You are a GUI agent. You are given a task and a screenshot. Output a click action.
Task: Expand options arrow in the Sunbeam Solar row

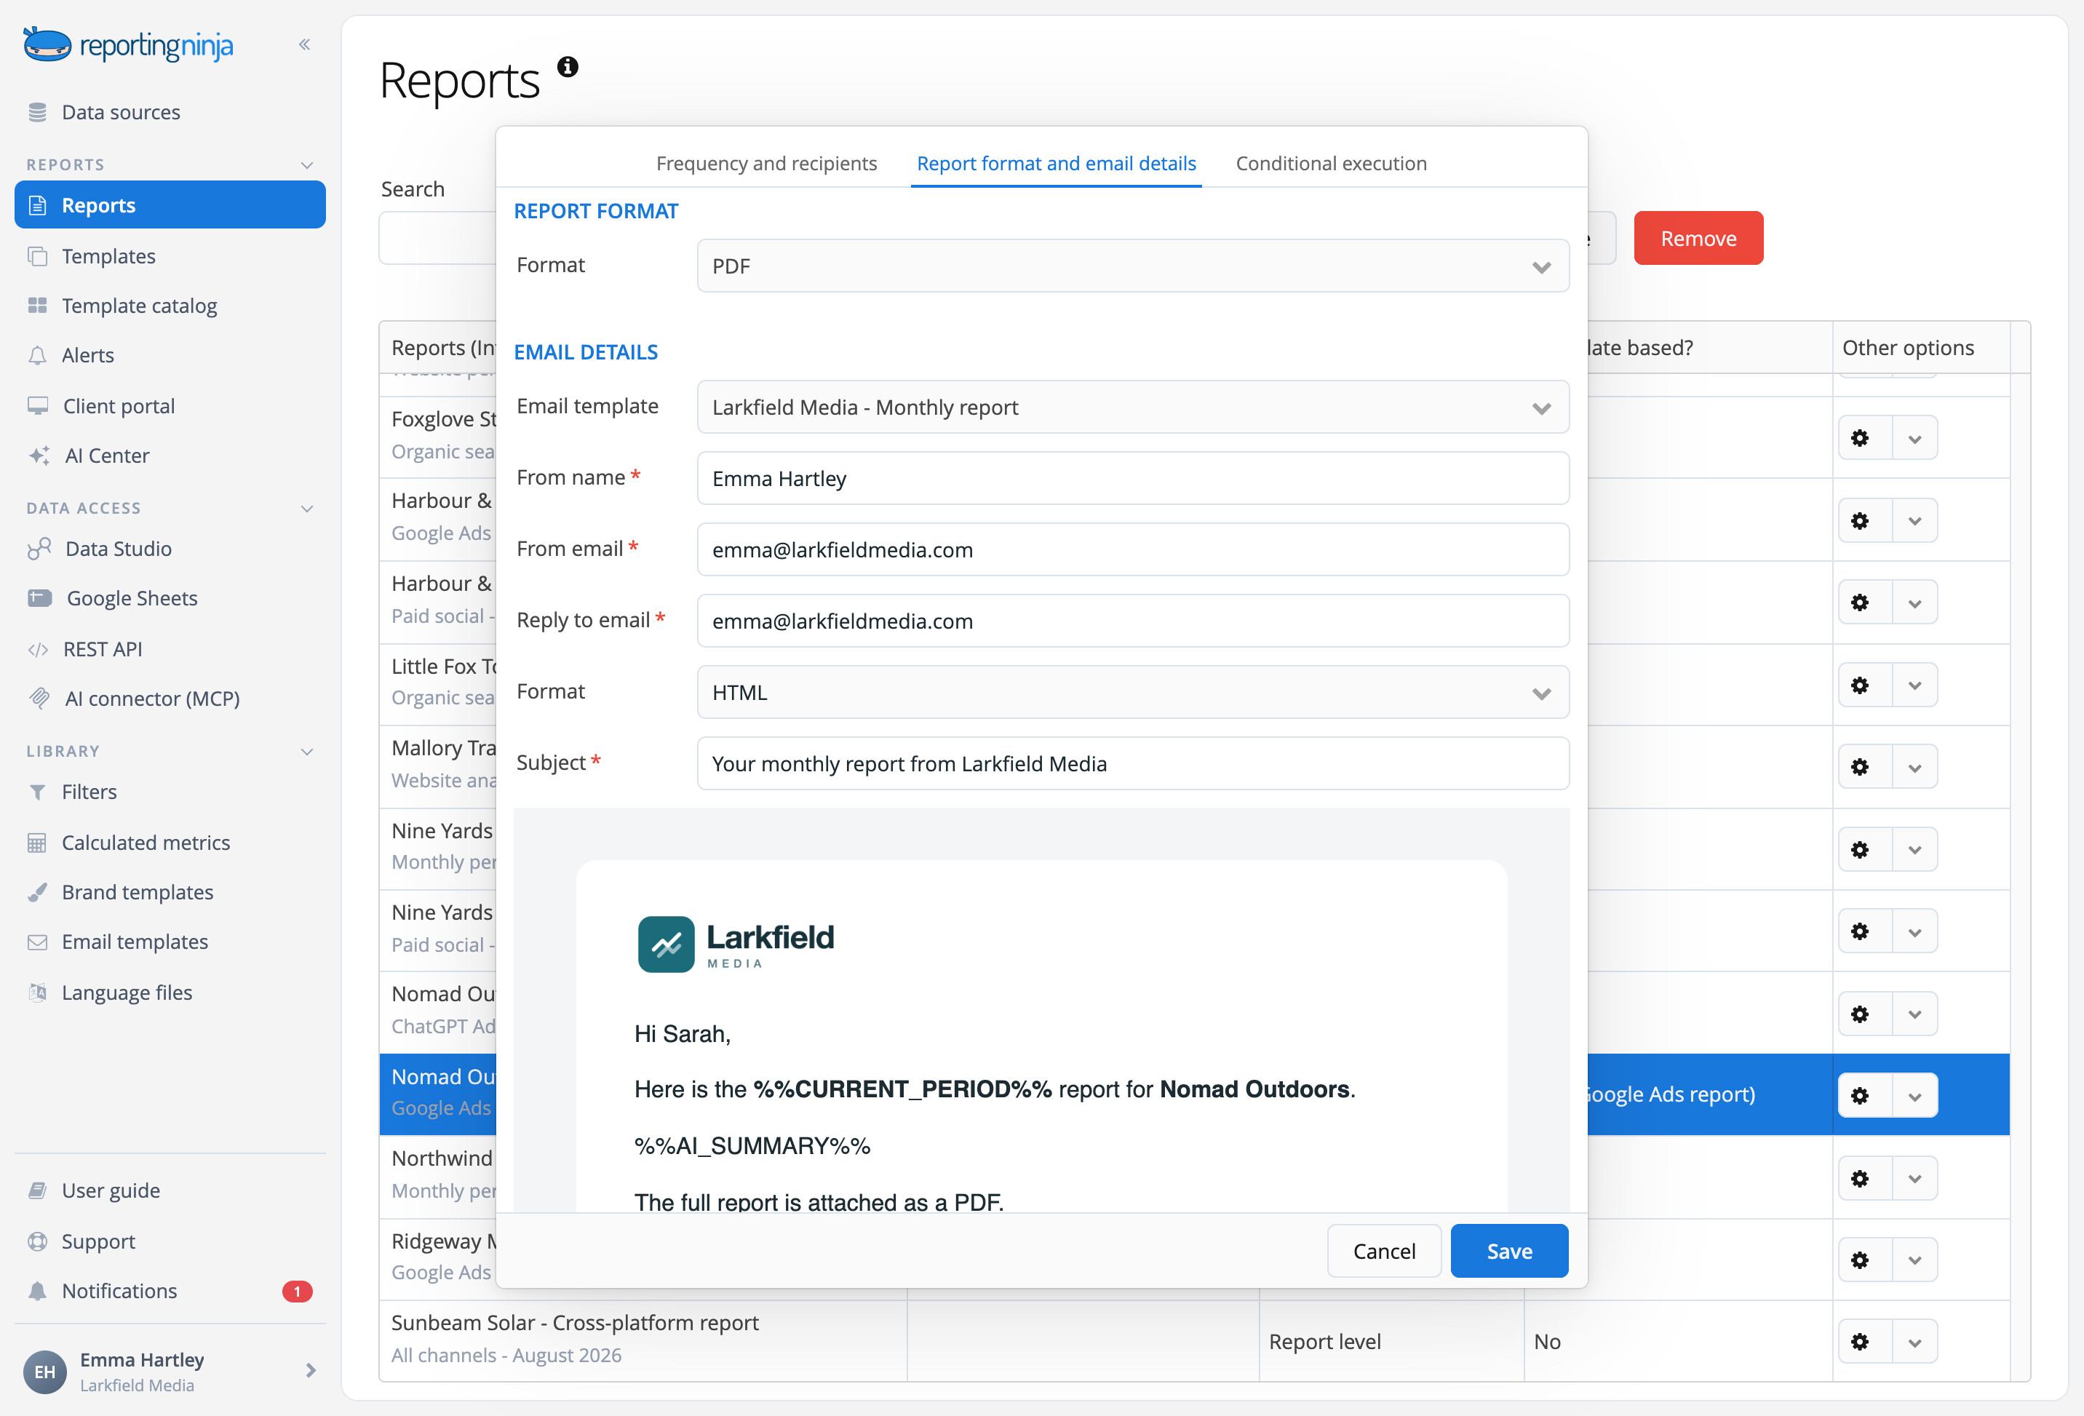1915,1342
